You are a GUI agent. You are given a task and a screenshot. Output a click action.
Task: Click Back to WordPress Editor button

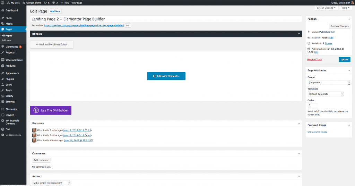(52, 44)
